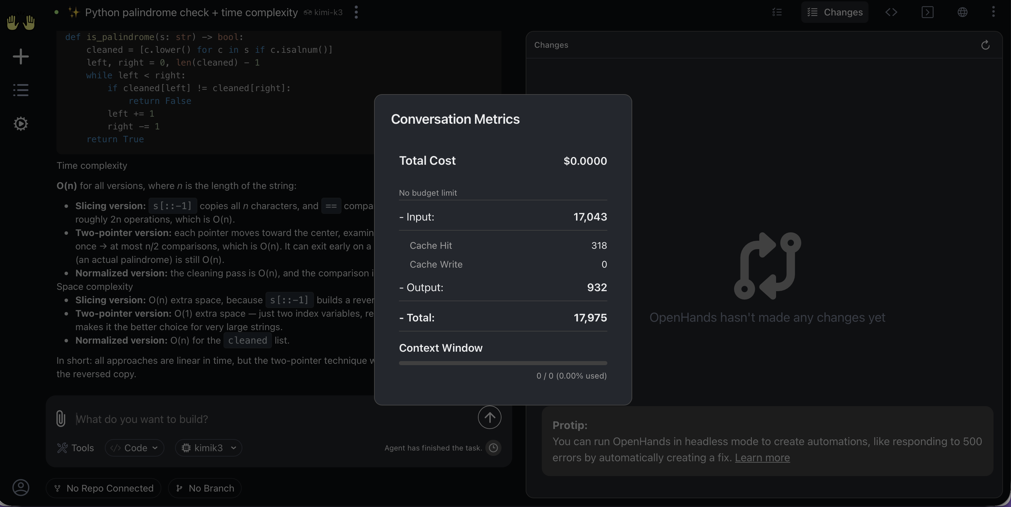1011x507 pixels.
Task: Click the Agent has finished the task status
Action: pos(433,448)
